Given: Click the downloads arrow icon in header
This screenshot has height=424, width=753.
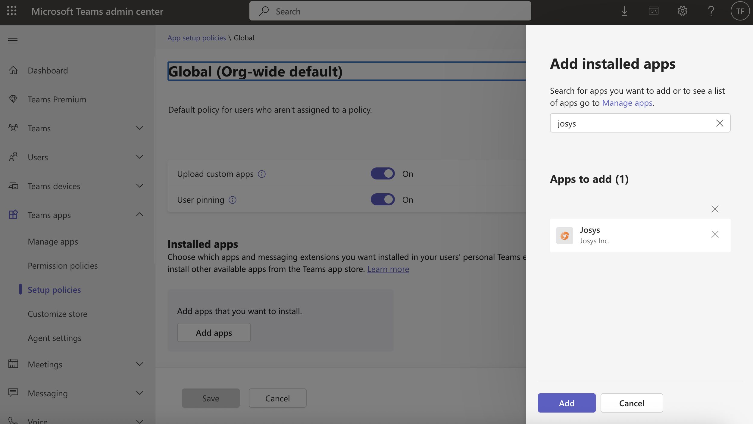Looking at the screenshot, I should pos(624,11).
